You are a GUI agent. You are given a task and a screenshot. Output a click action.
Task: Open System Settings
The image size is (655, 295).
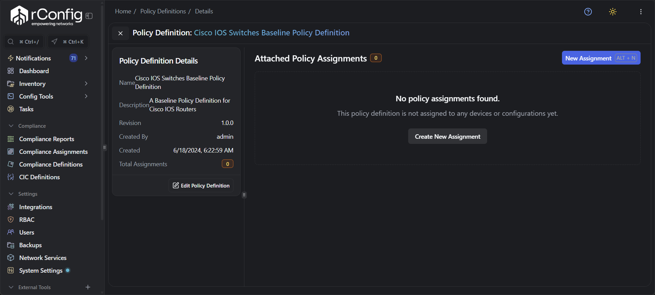click(x=41, y=270)
